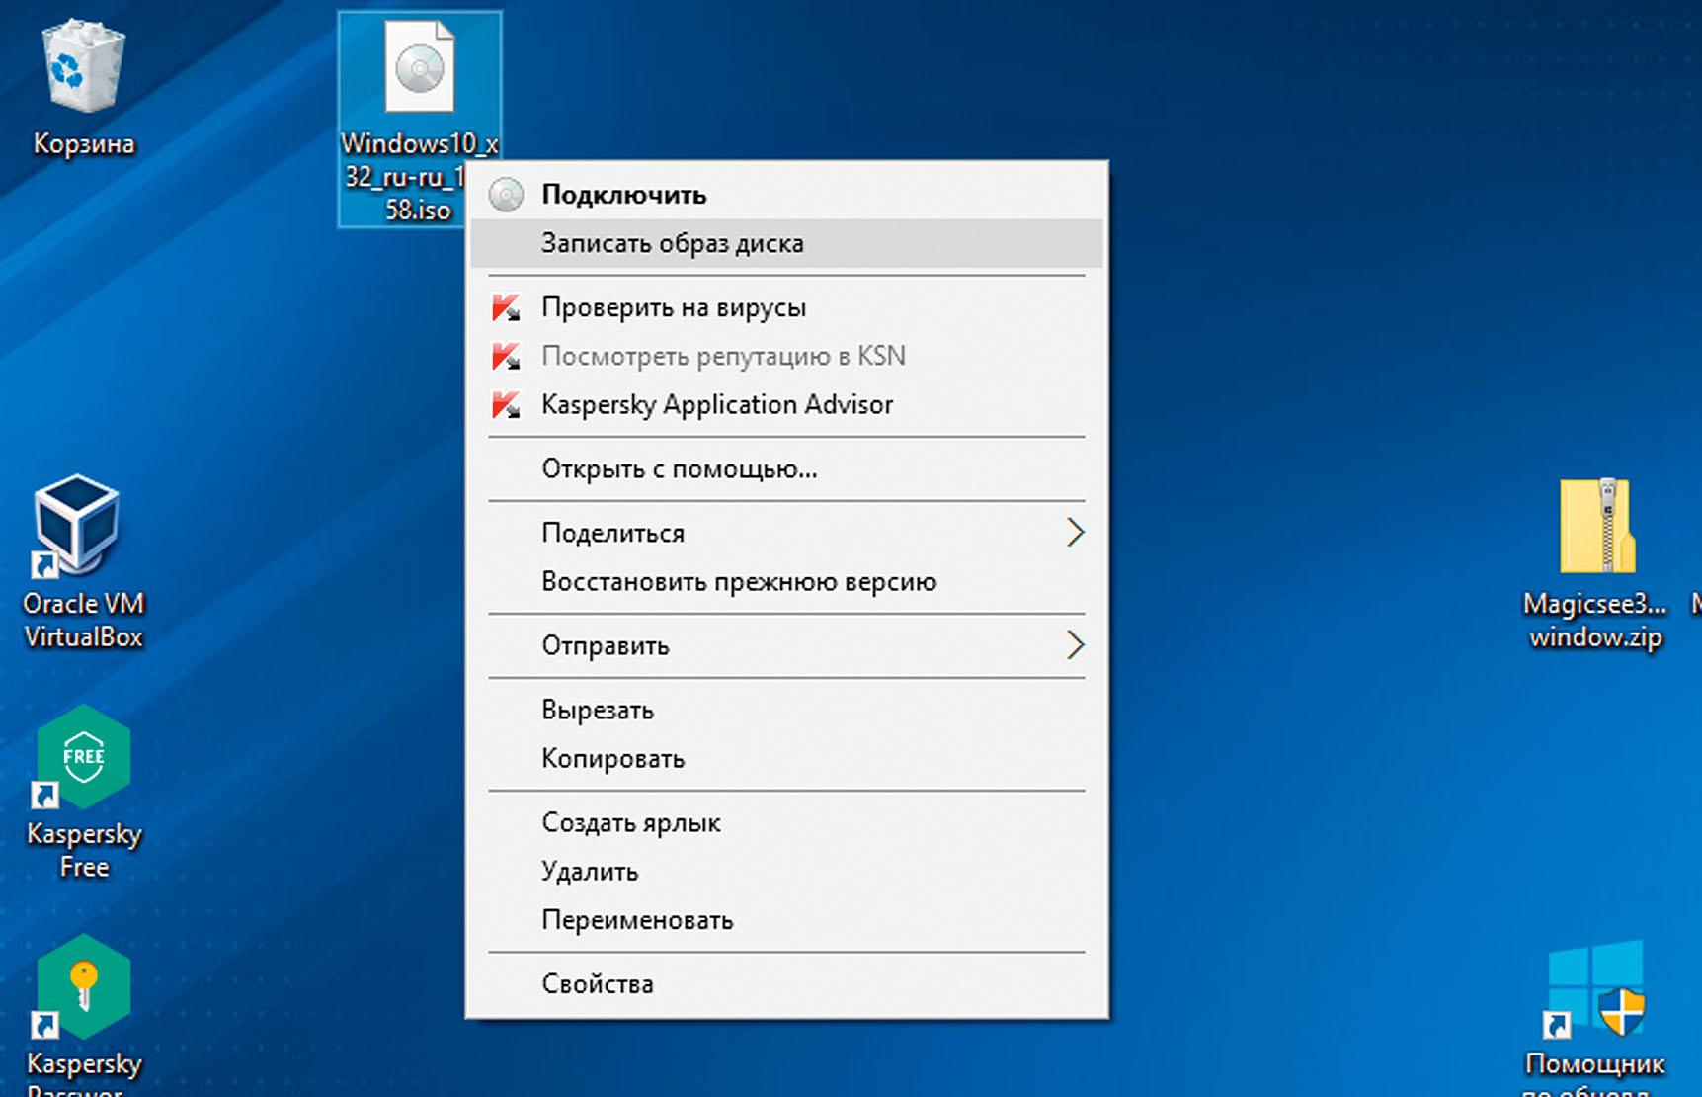Open Oracle VM VirtualBox desktop shortcut
The width and height of the screenshot is (1702, 1097).
tap(79, 526)
